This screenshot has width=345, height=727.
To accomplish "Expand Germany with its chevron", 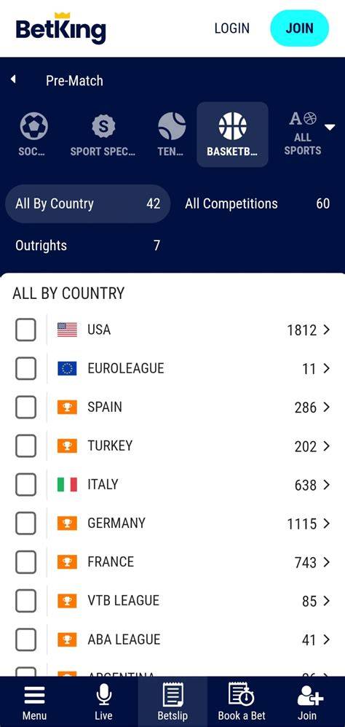I will (x=327, y=524).
